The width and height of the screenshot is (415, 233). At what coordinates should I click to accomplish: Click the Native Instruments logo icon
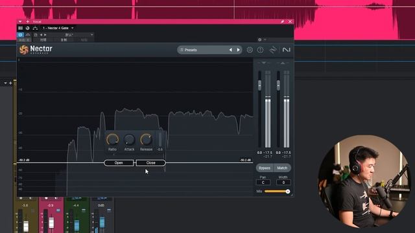[287, 50]
